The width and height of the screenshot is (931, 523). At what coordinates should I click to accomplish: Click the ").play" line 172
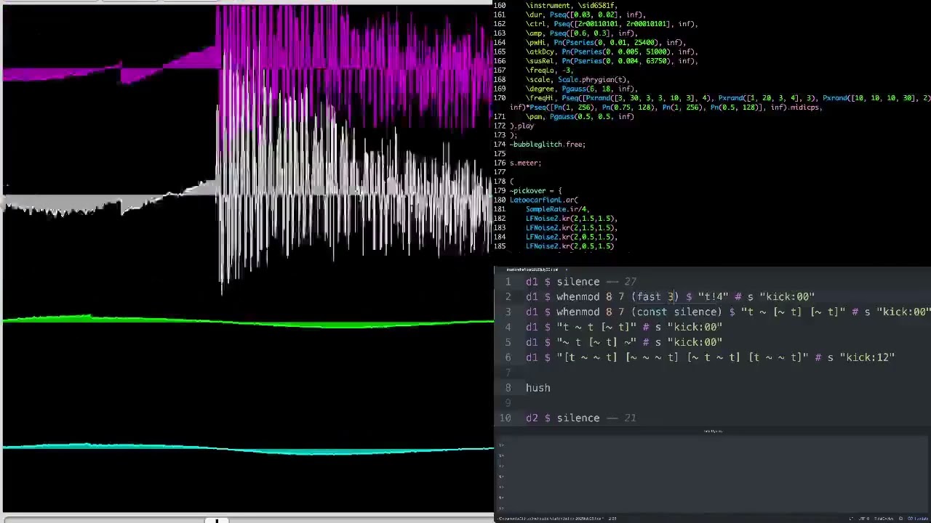(x=522, y=126)
